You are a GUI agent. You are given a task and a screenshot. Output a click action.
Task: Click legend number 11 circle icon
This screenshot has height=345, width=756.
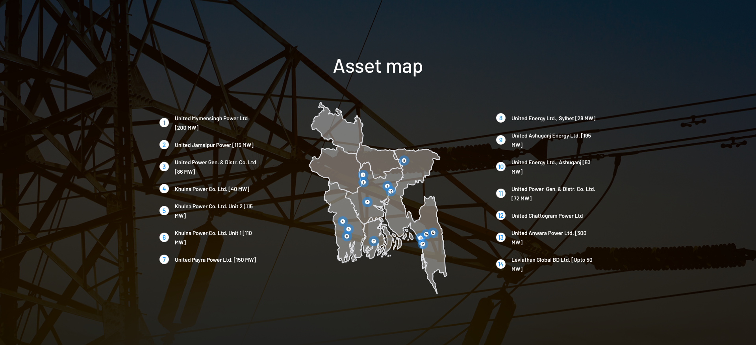pos(501,194)
